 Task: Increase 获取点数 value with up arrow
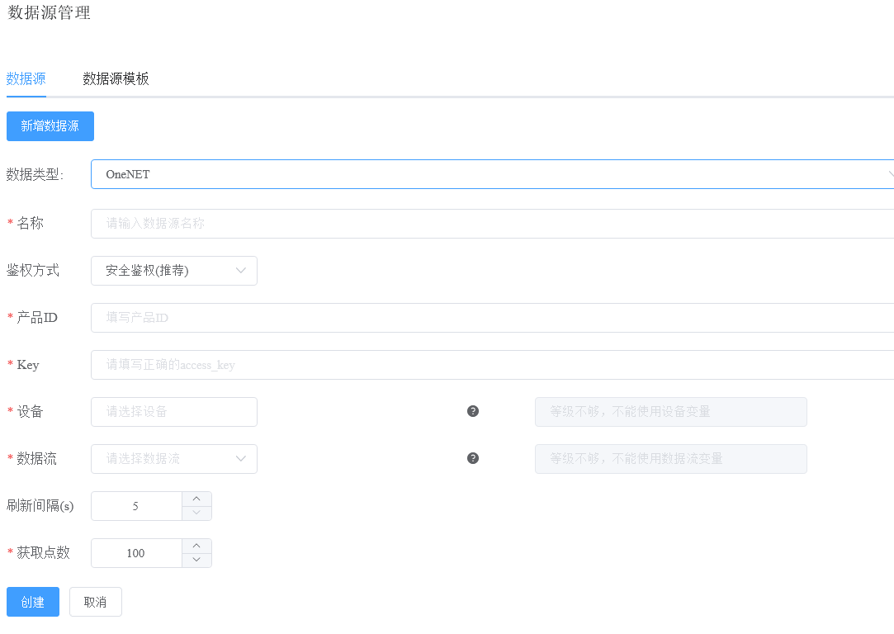[196, 546]
